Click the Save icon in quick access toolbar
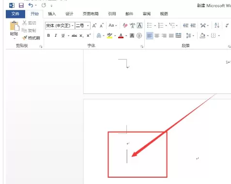Image resolution: width=231 pixels, height=184 pixels. 21,5
